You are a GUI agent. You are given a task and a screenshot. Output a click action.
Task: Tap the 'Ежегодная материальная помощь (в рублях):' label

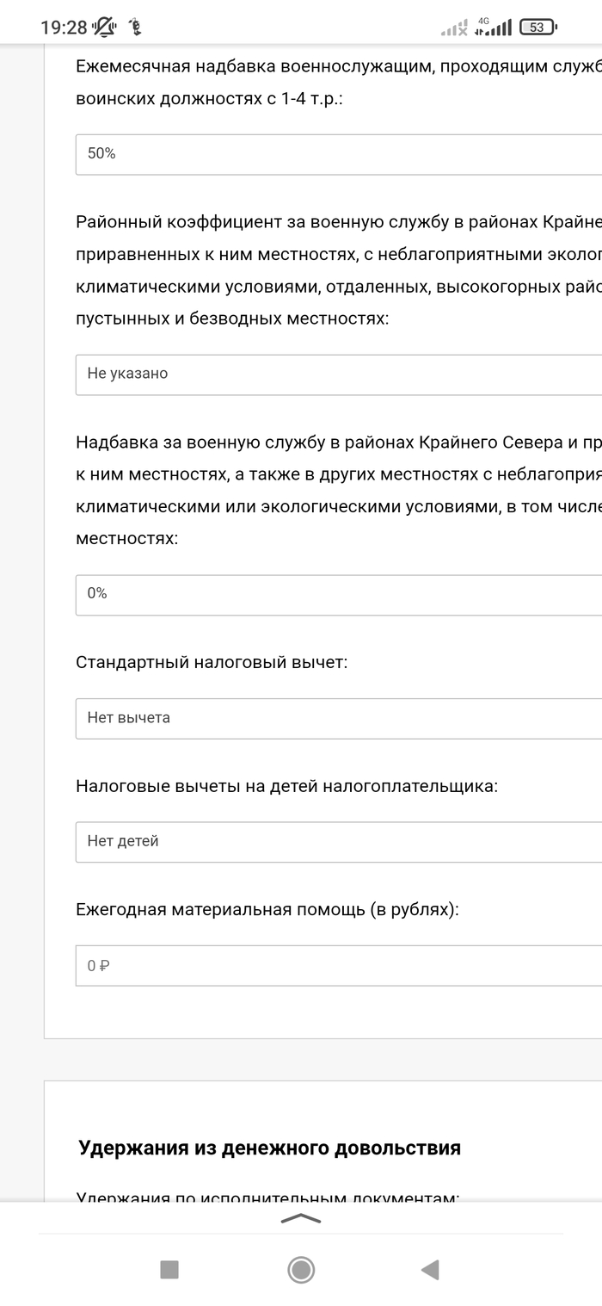point(267,910)
